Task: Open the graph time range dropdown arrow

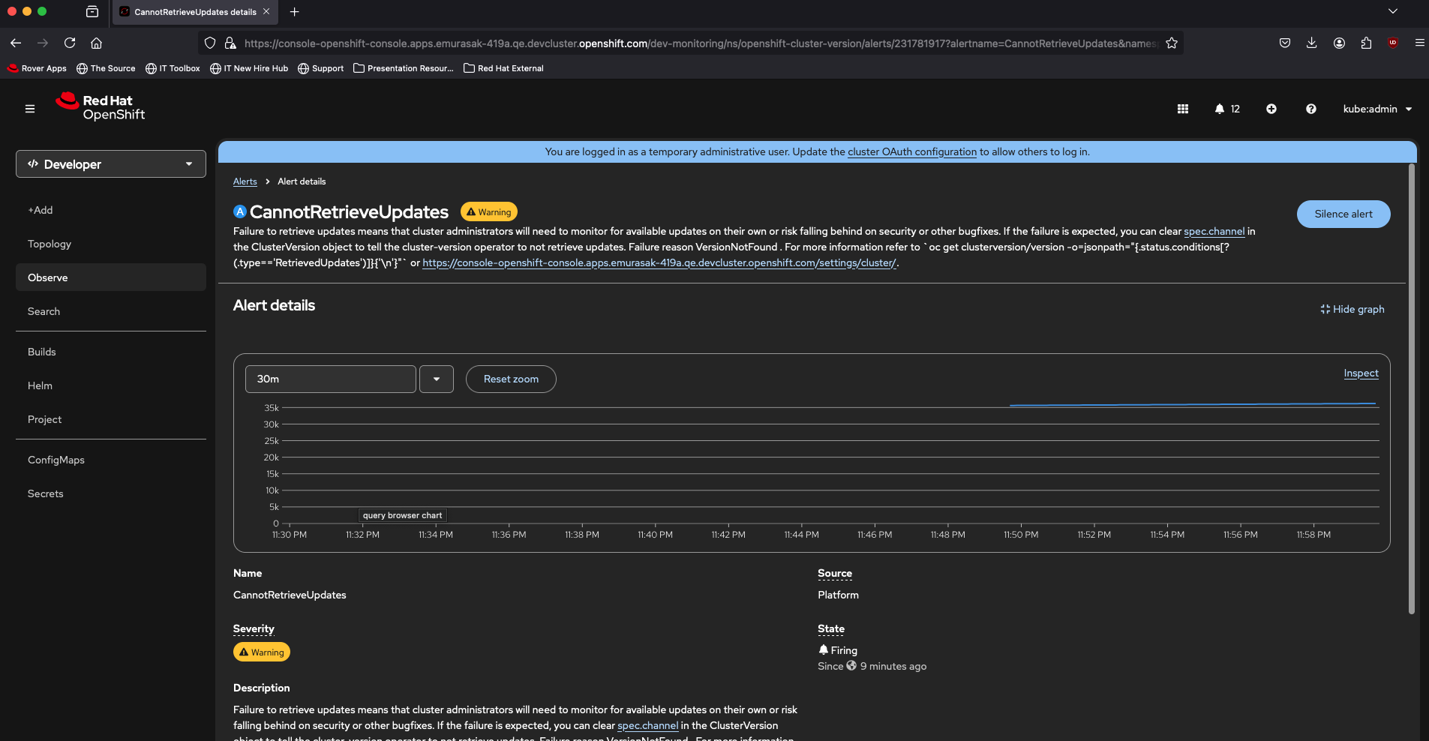Action: pyautogui.click(x=437, y=379)
